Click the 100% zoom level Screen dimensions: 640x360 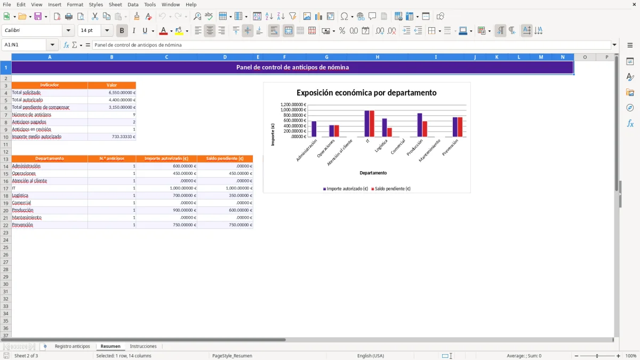[631, 356]
